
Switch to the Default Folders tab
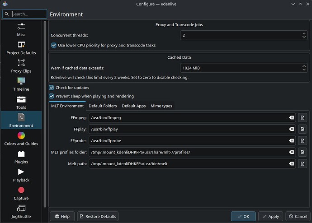(103, 106)
